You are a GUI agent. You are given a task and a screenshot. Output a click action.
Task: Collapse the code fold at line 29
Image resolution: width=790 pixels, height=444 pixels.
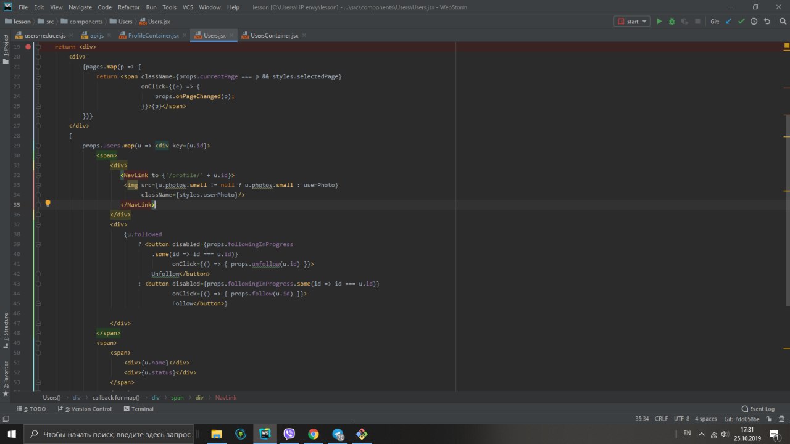click(x=38, y=146)
